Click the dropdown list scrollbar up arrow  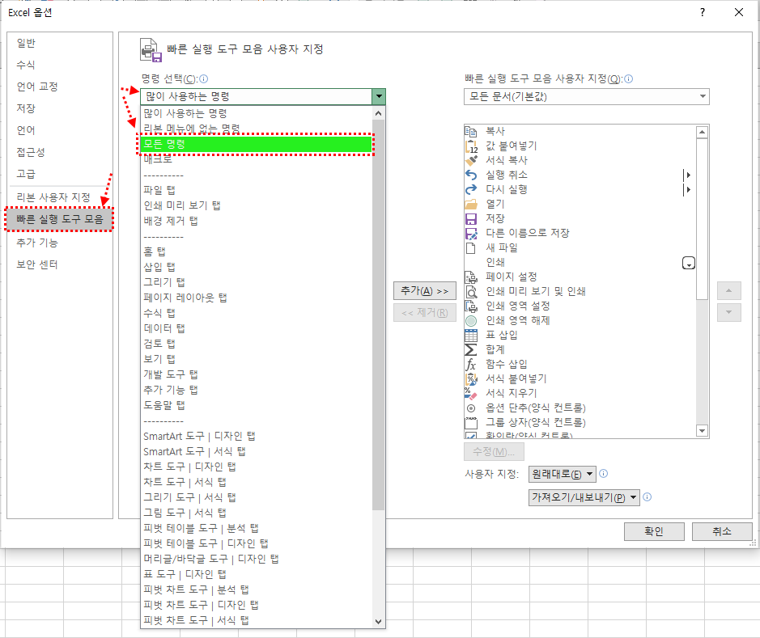coord(379,113)
